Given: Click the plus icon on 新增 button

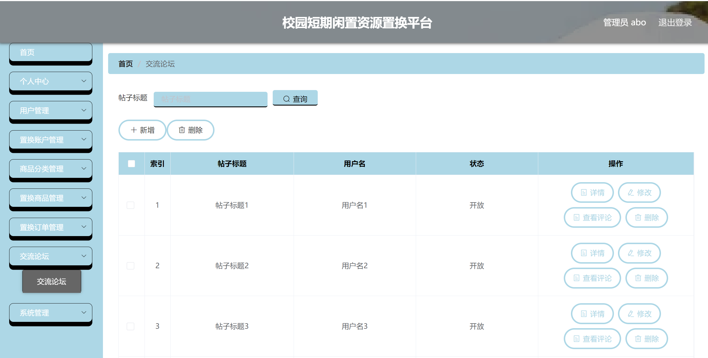Looking at the screenshot, I should pos(134,130).
